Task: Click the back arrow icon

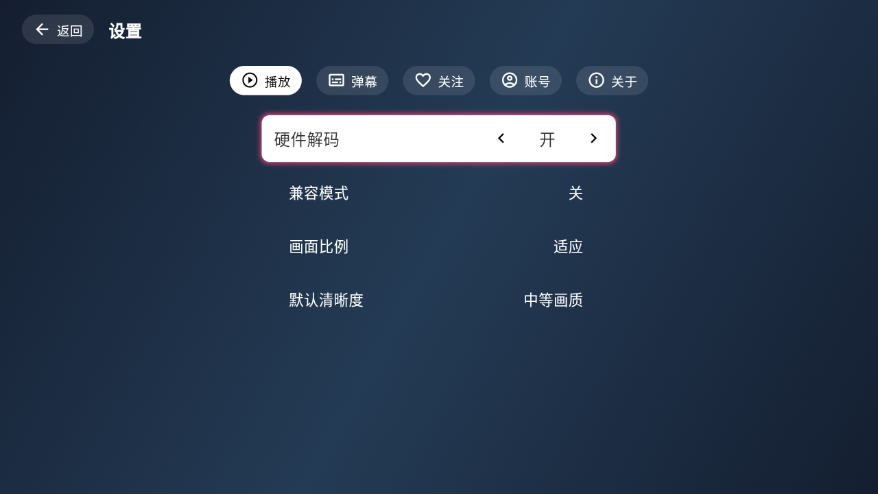Action: pos(42,30)
